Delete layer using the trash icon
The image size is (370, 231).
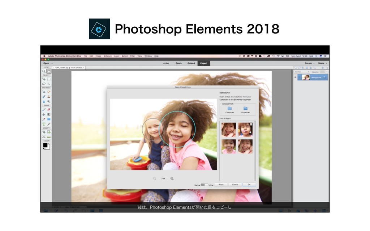[323, 67]
